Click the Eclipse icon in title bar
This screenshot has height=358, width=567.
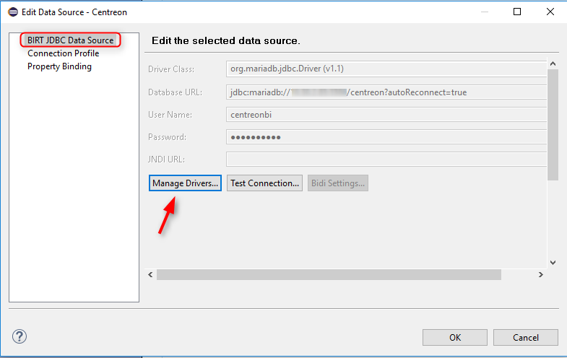point(13,12)
